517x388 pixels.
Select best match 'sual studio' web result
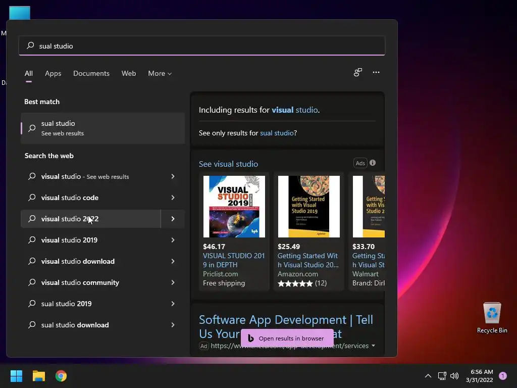tap(103, 128)
